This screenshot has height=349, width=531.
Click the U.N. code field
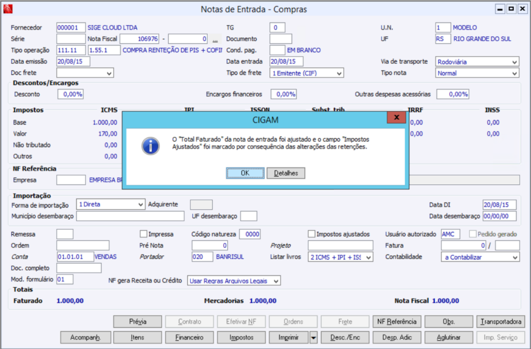click(x=443, y=28)
